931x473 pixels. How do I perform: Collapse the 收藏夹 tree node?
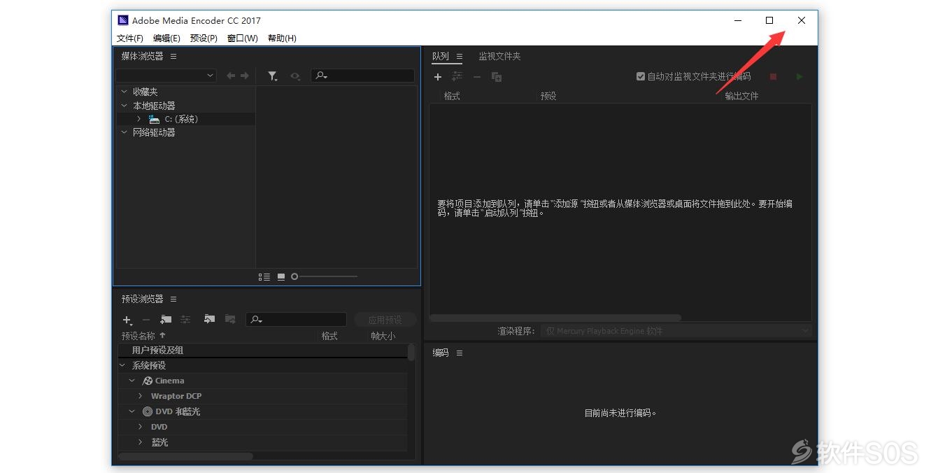pyautogui.click(x=124, y=92)
